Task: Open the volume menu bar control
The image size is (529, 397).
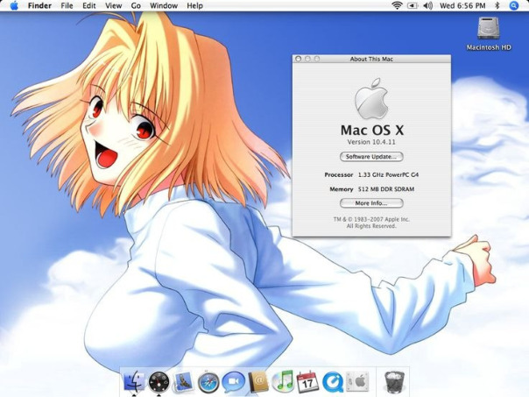Action: 427,5
